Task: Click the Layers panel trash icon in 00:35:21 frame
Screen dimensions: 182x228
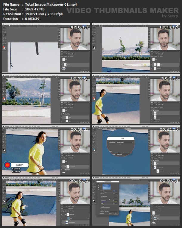Action: coord(89,174)
